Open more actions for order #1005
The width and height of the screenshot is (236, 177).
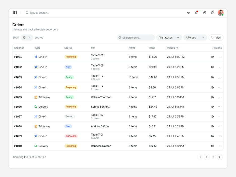[219, 97]
